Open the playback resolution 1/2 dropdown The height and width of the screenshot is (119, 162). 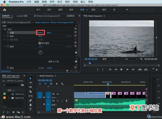(131, 59)
